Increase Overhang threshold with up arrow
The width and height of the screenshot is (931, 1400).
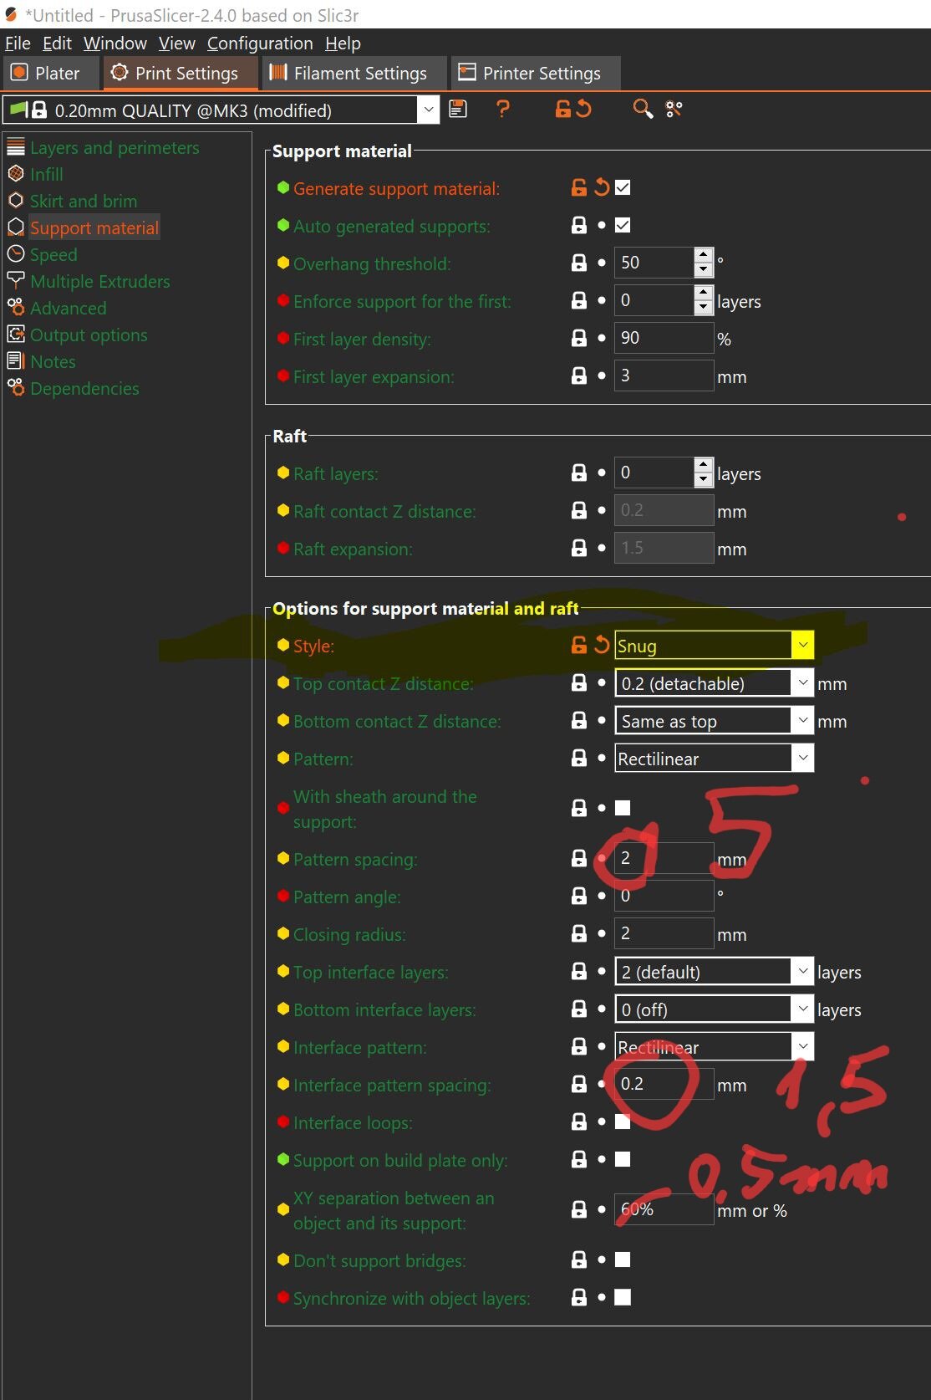point(704,255)
